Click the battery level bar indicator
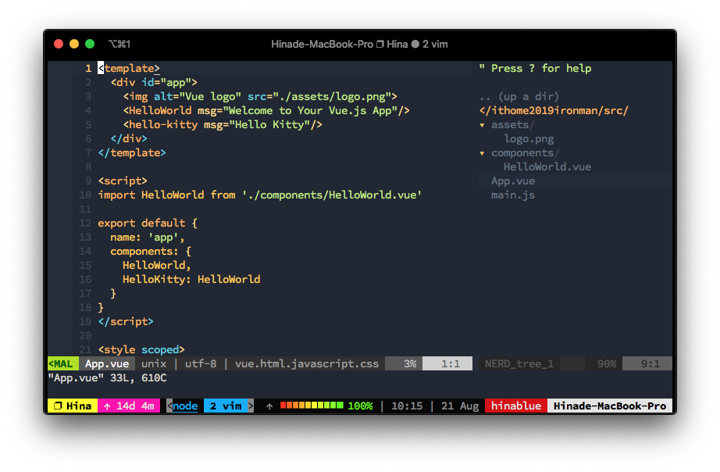Image resolution: width=720 pixels, height=472 pixels. pyautogui.click(x=312, y=406)
